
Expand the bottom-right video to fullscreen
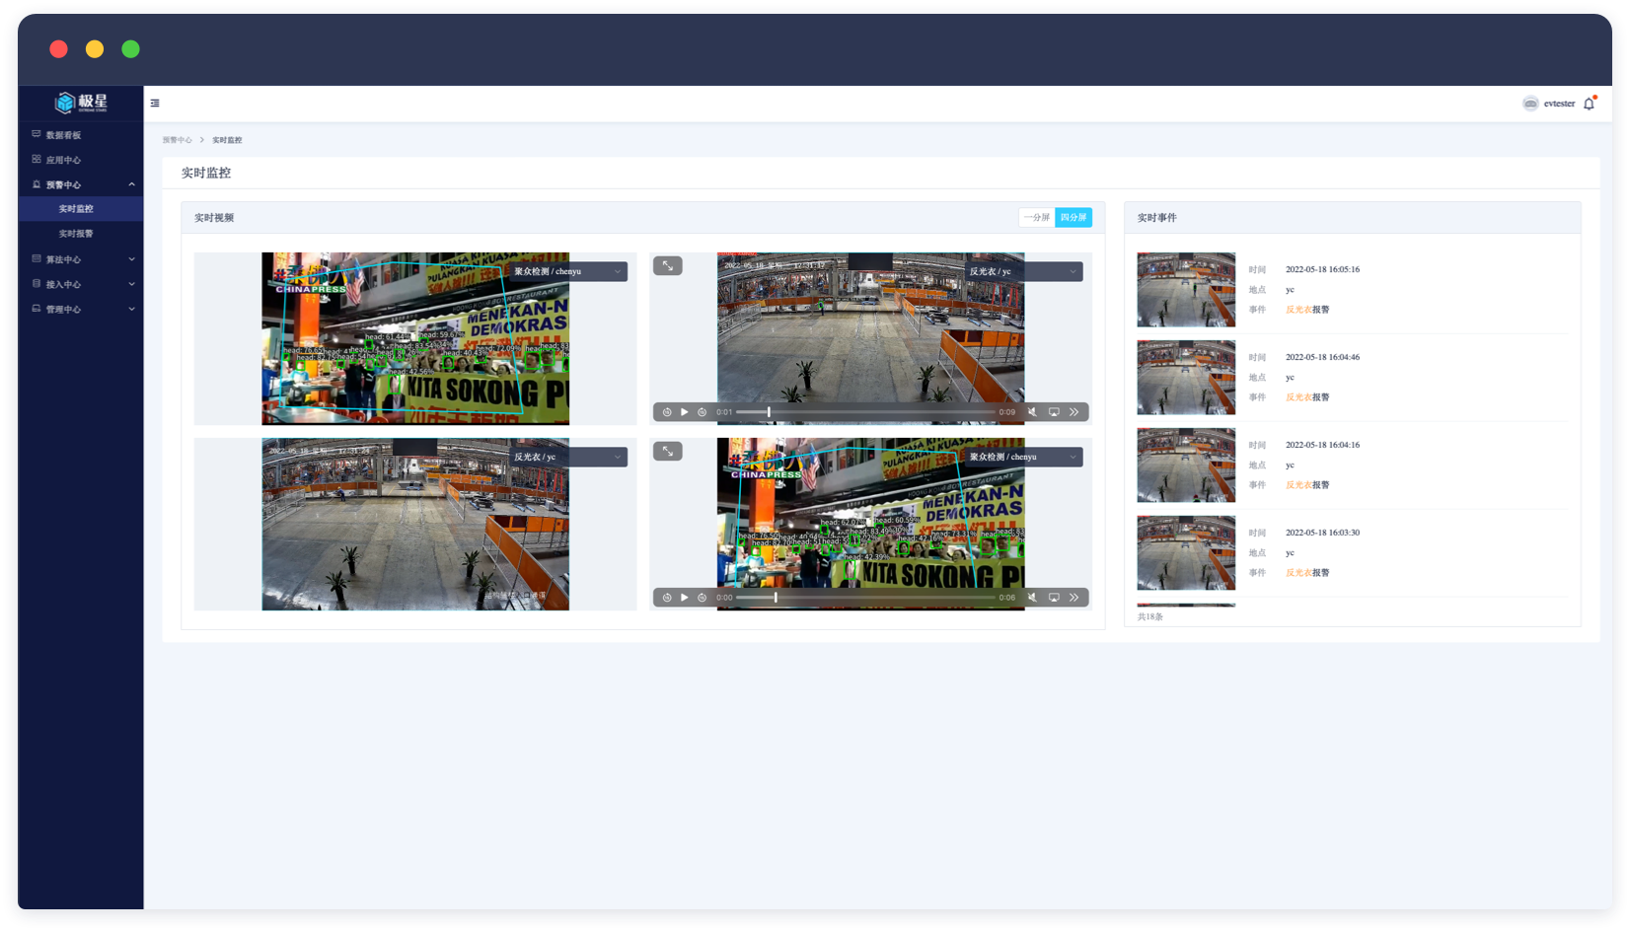click(668, 451)
